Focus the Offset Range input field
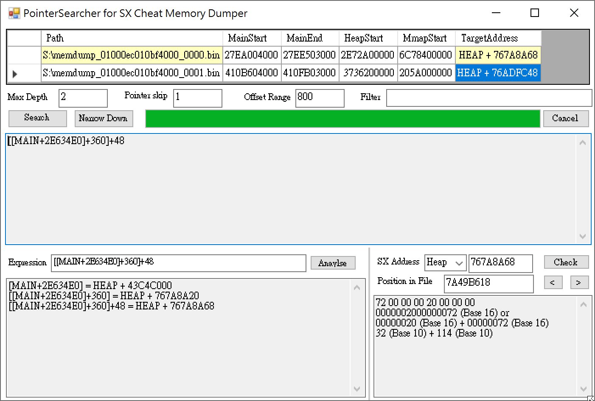 [320, 98]
